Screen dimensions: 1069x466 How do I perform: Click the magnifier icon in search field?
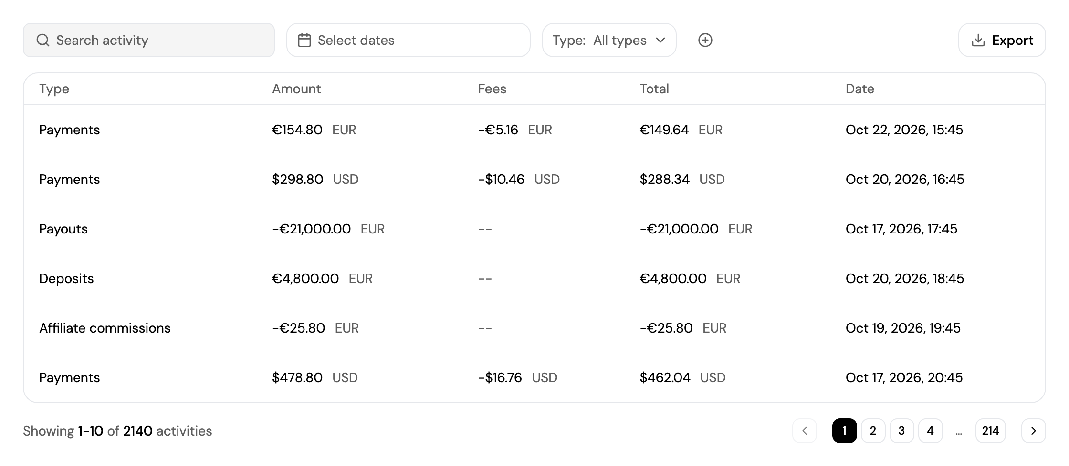[x=43, y=40]
